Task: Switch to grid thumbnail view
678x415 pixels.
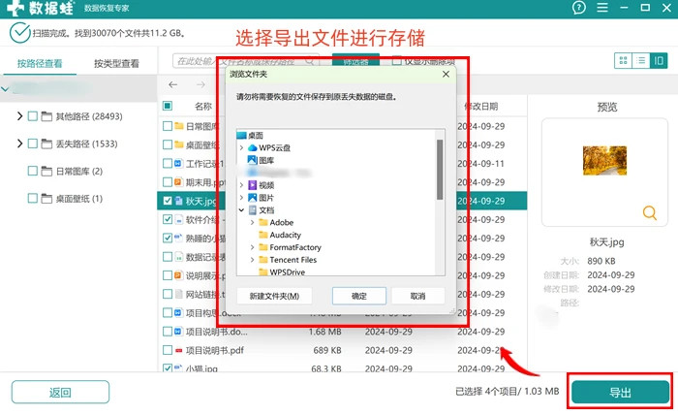Action: [x=623, y=60]
